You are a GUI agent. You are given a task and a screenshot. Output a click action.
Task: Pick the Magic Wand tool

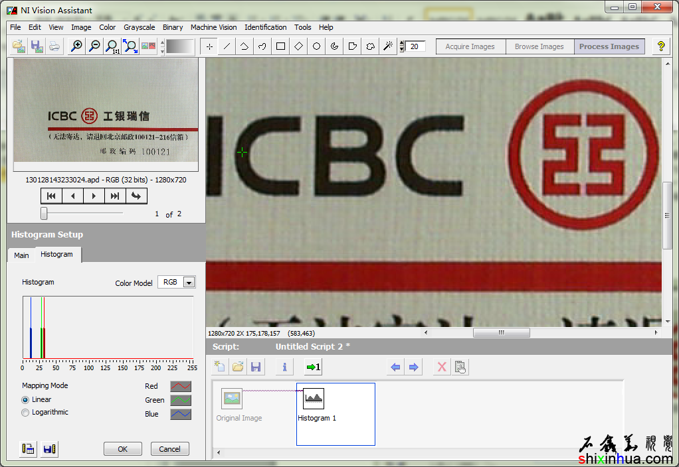(389, 46)
